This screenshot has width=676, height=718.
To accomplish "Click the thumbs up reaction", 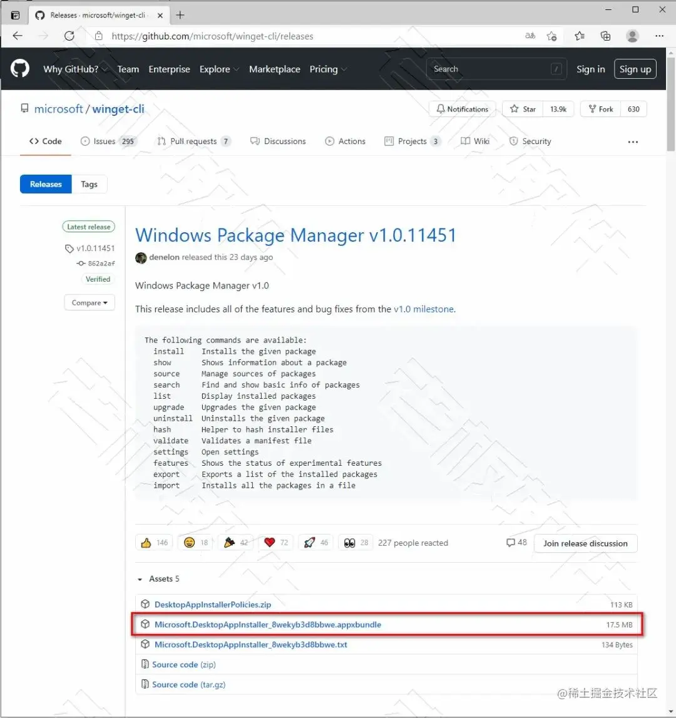I will [155, 543].
